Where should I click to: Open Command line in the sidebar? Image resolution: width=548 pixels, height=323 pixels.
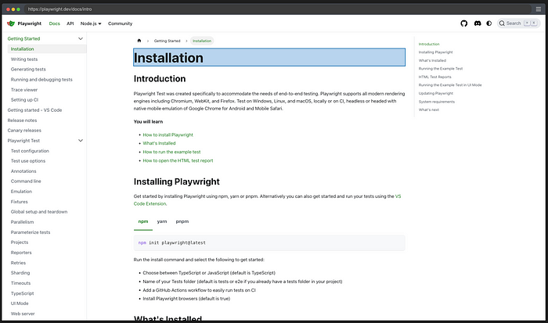pyautogui.click(x=26, y=181)
